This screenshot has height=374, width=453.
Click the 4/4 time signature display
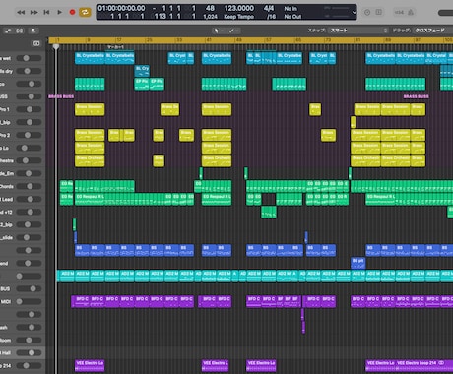(269, 8)
